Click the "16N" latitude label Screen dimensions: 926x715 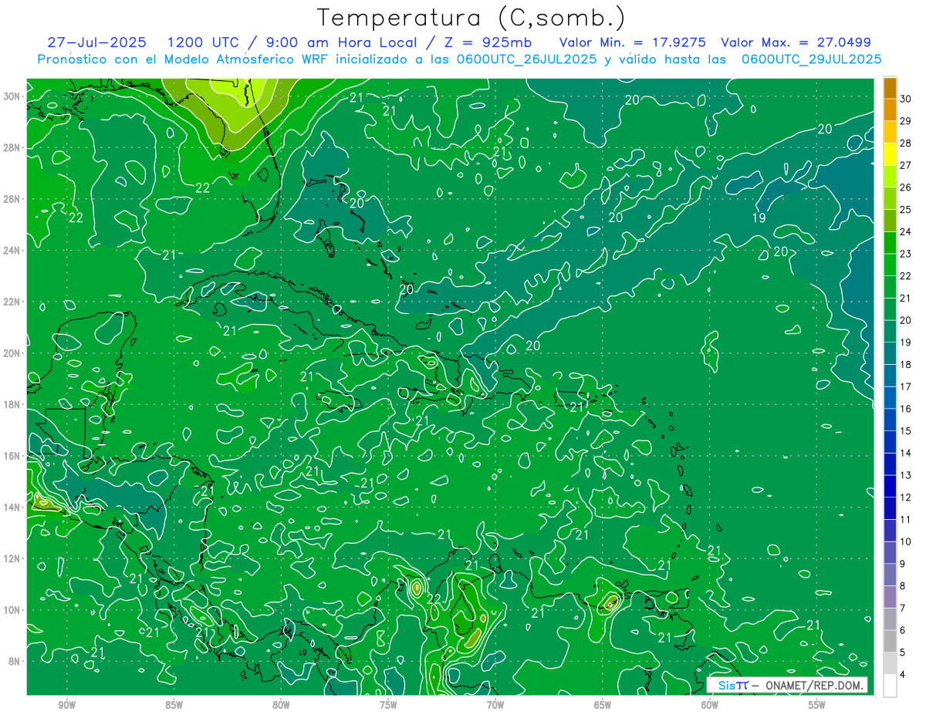tap(13, 456)
